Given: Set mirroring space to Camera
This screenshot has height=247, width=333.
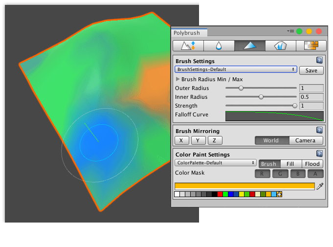Looking at the screenshot, I should coord(306,140).
